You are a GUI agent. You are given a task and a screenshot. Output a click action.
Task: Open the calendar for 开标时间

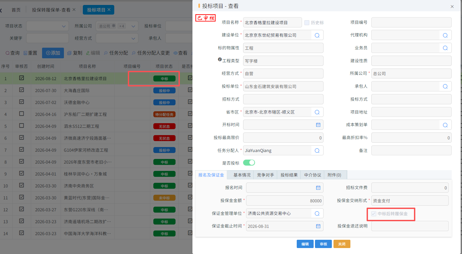tap(318, 125)
